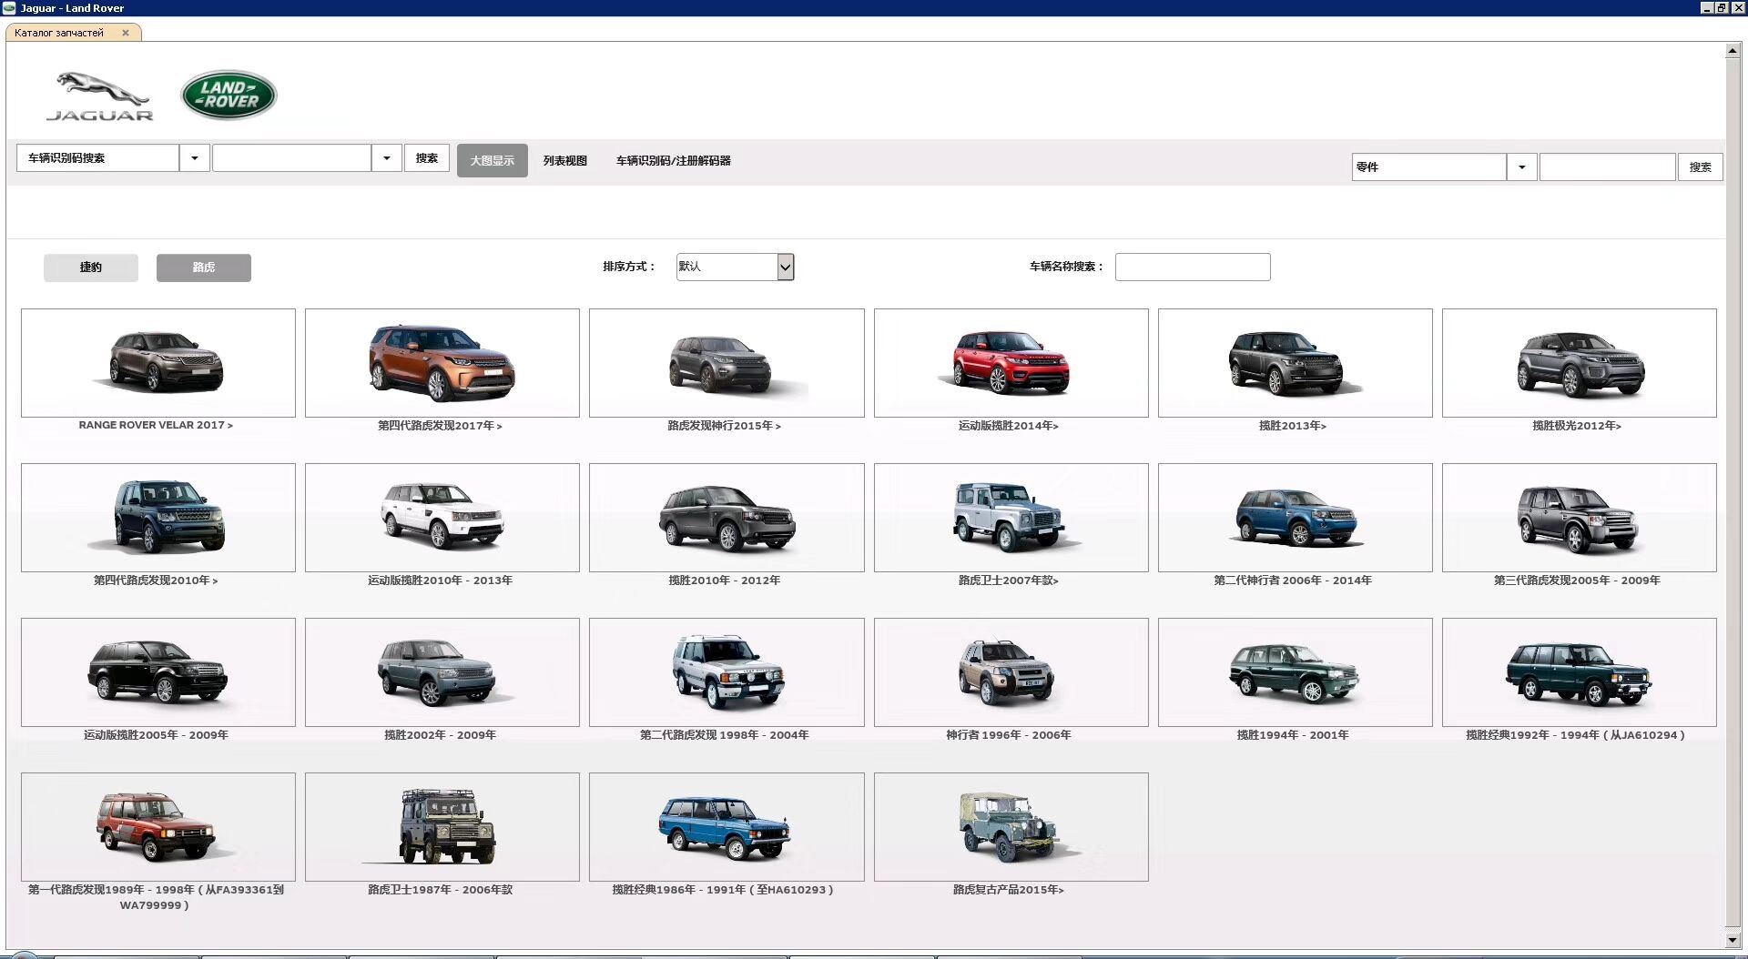Choose the 路虎卫士2007年款 Defender image

tap(1011, 518)
